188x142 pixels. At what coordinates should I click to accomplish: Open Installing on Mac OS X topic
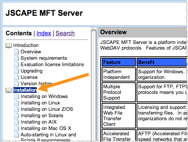pos(46,128)
